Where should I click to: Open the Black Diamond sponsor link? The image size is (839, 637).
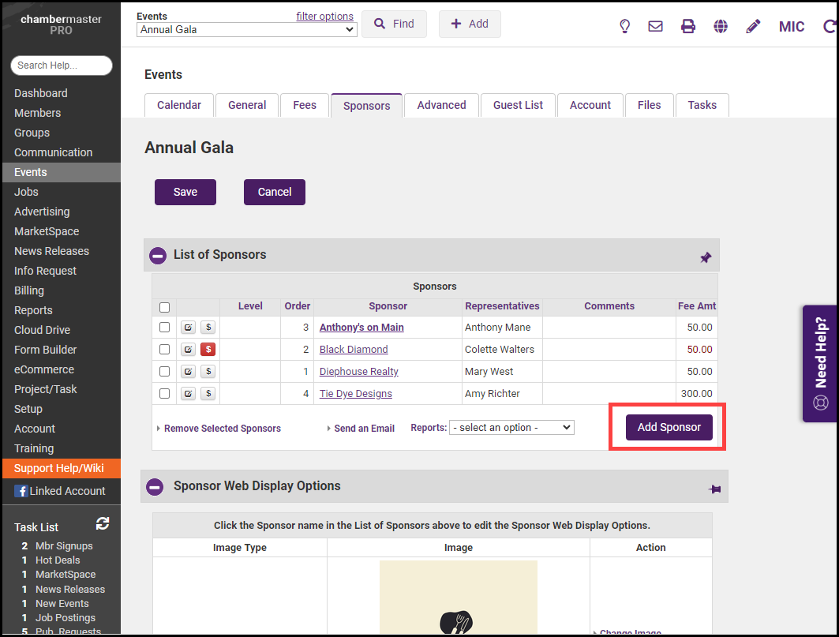click(x=354, y=350)
